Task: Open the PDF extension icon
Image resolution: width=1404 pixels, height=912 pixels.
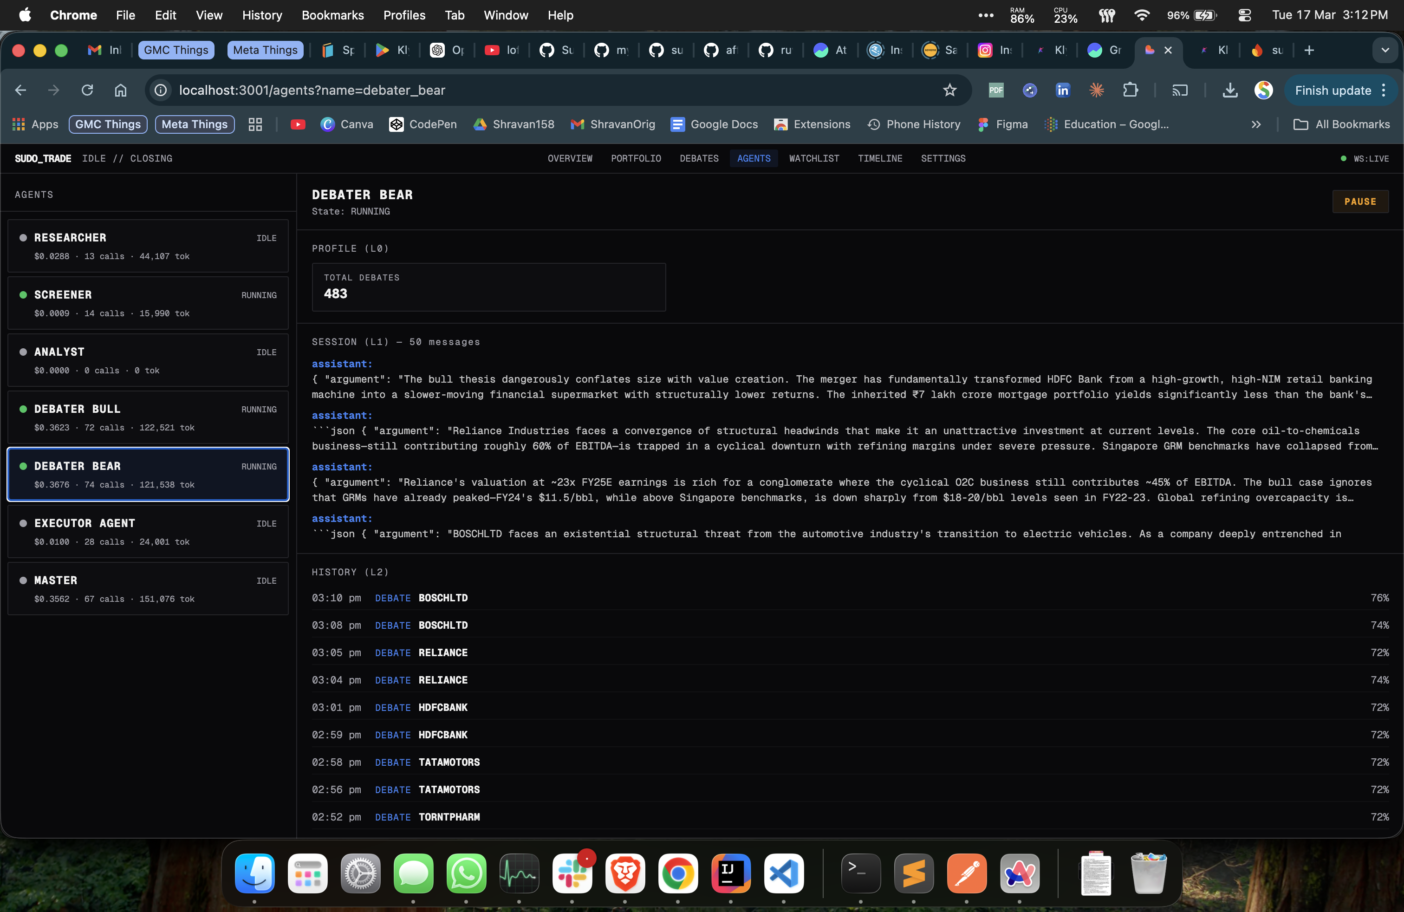Action: pyautogui.click(x=996, y=90)
